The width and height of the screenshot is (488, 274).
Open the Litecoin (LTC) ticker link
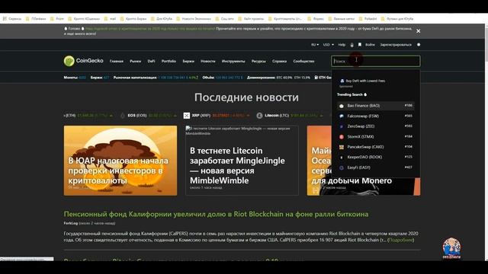point(277,115)
